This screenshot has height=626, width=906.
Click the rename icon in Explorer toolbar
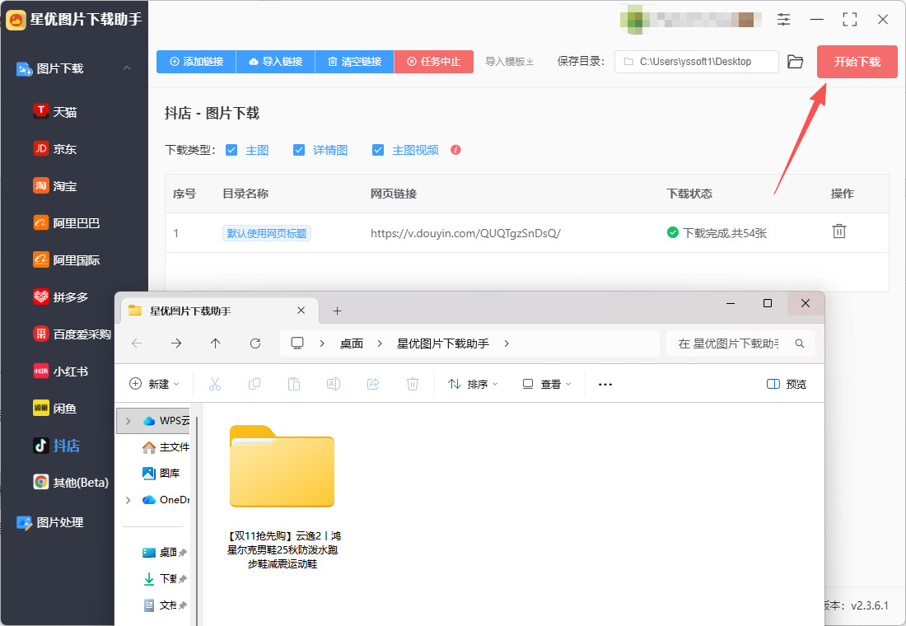click(334, 384)
